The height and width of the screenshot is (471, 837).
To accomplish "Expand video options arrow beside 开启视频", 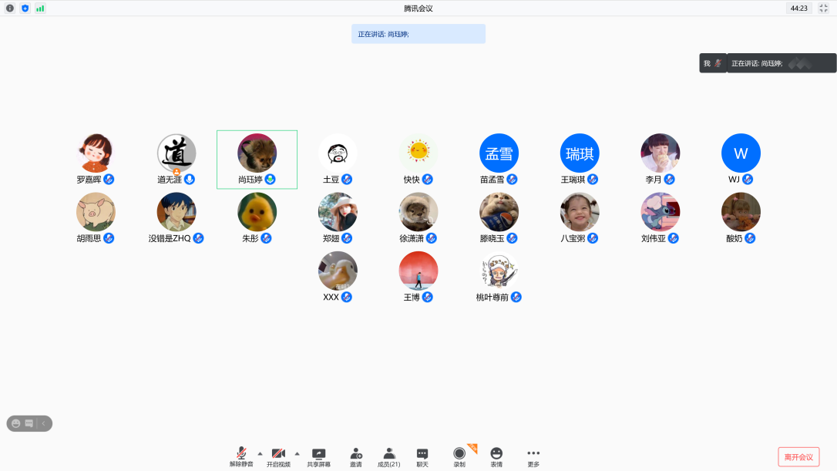I will [x=297, y=453].
